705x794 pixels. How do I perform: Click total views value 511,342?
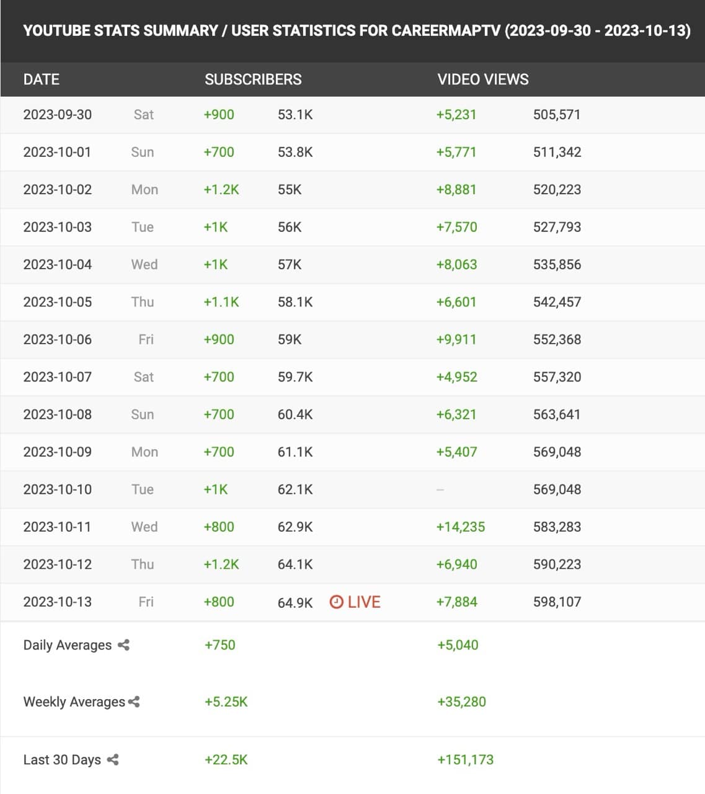click(x=557, y=152)
